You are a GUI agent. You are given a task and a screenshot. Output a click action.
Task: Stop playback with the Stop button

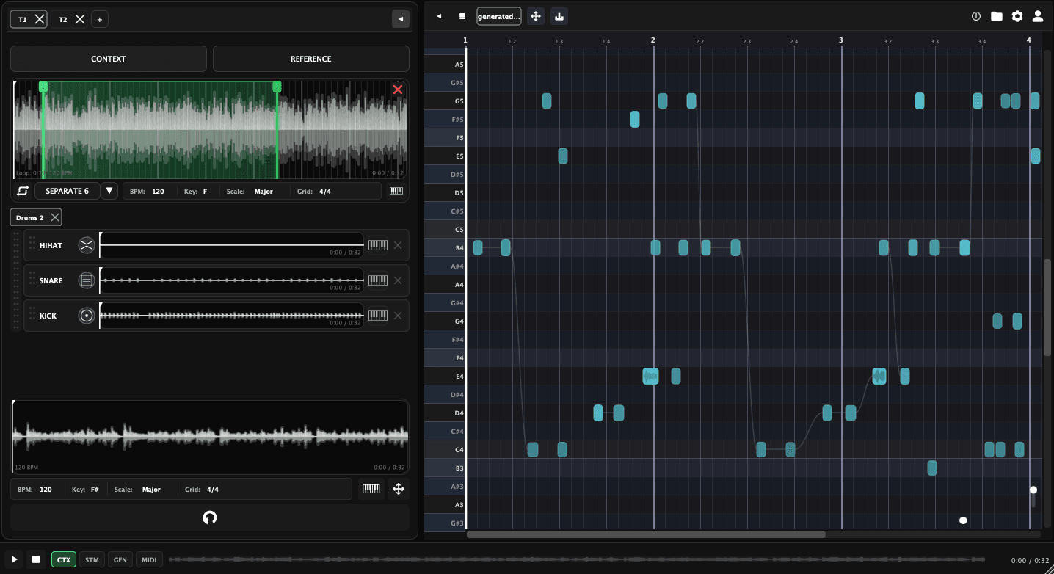[x=36, y=559]
